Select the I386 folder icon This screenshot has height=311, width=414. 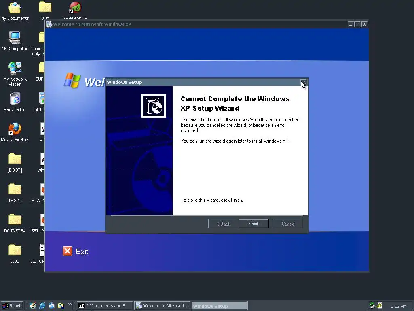[x=15, y=254]
